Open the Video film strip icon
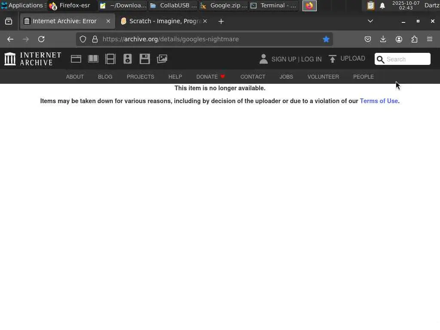Screen dimensions: 440x330 [x=110, y=59]
